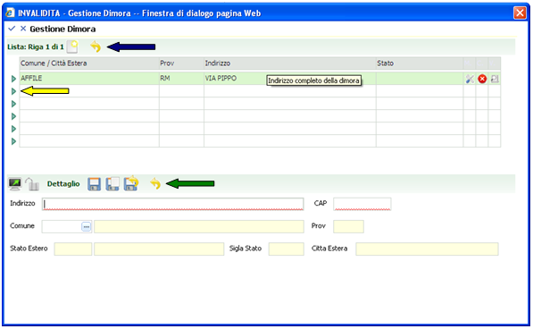533x329 pixels.
Task: Confirm with the checkmark beside Gestione Dimora
Action: click(12, 29)
